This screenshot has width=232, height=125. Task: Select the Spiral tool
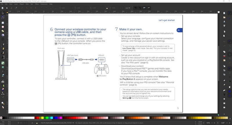click(3, 39)
